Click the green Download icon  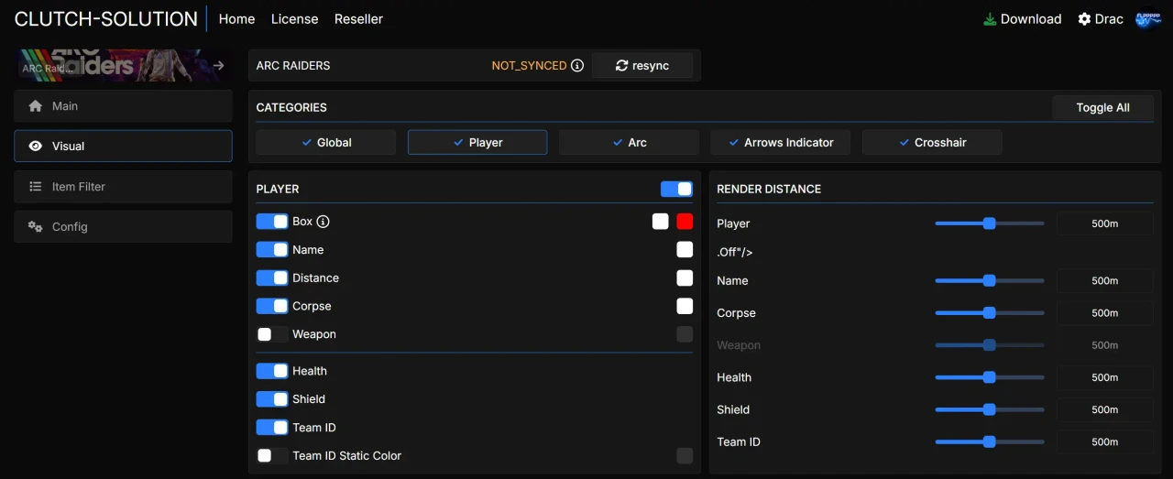pos(990,18)
